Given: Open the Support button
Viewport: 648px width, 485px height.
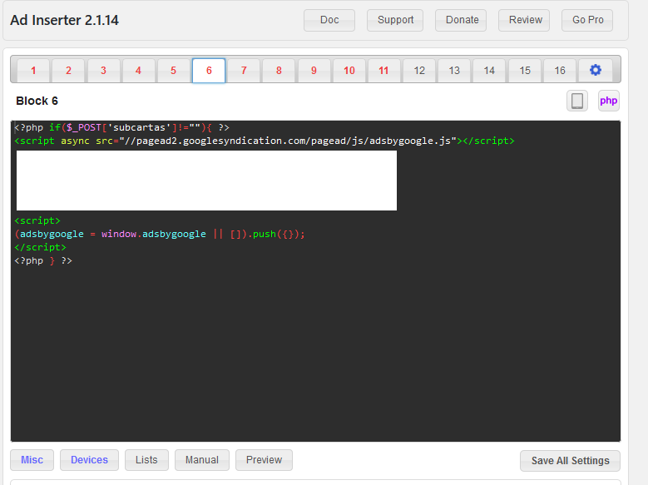Looking at the screenshot, I should coord(395,20).
